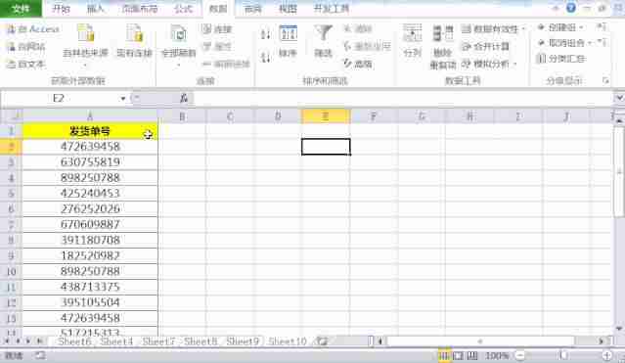Click cell containing 391180708
Viewport: 625px width, 363px height.
click(90, 240)
